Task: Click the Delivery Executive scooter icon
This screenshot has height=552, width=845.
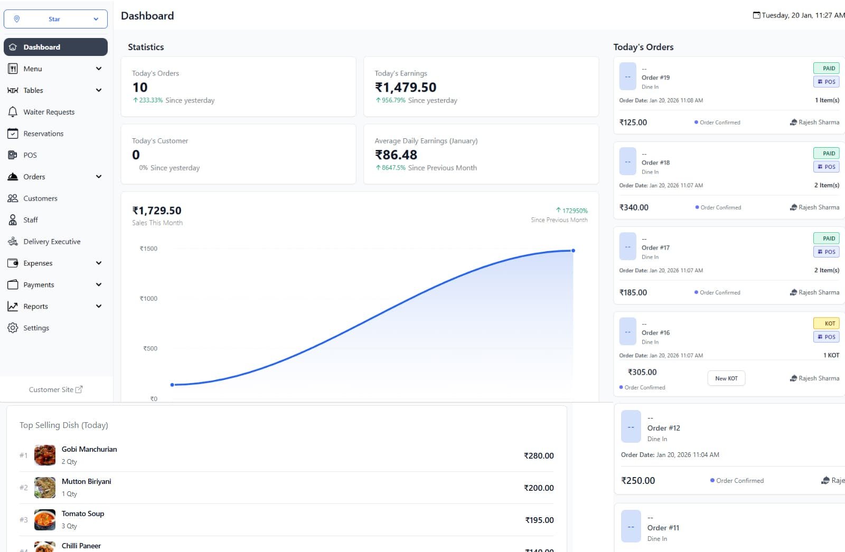Action: (13, 242)
